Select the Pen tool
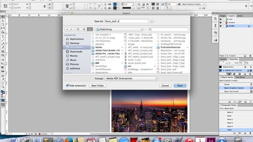The height and width of the screenshot is (142, 253). [x=3, y=44]
